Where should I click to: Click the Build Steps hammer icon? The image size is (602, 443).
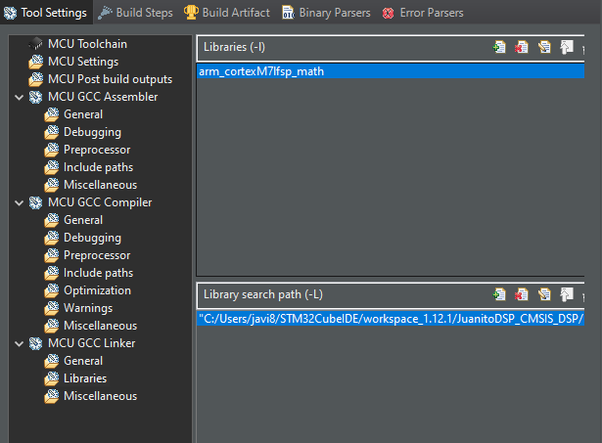coord(105,13)
